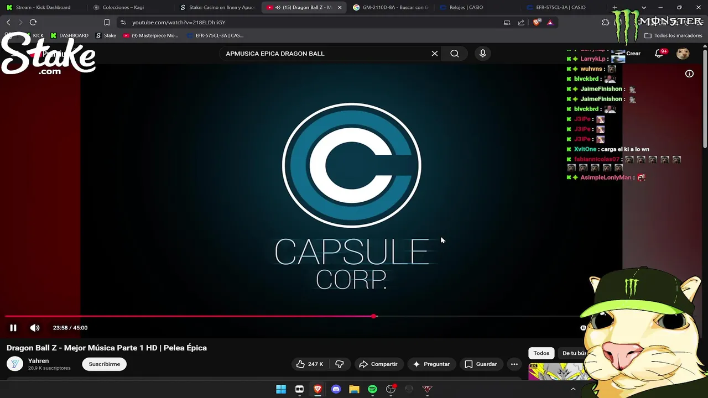Open Brave Rewards triangle icon
Viewport: 708px width, 398px height.
click(550, 22)
